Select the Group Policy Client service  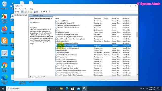coord(93,53)
